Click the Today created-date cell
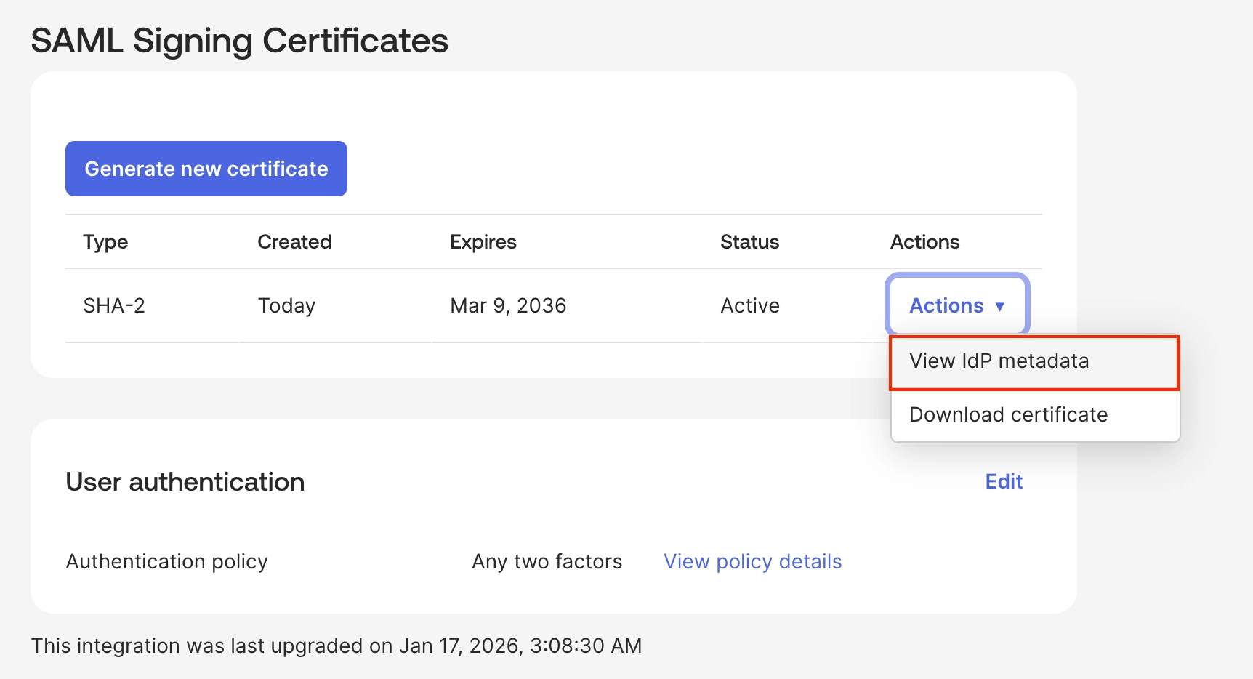 [286, 305]
